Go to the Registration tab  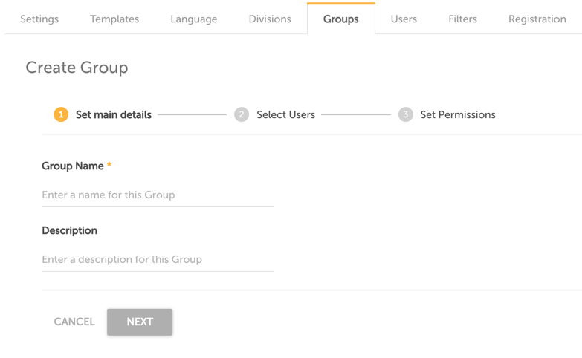pos(537,19)
